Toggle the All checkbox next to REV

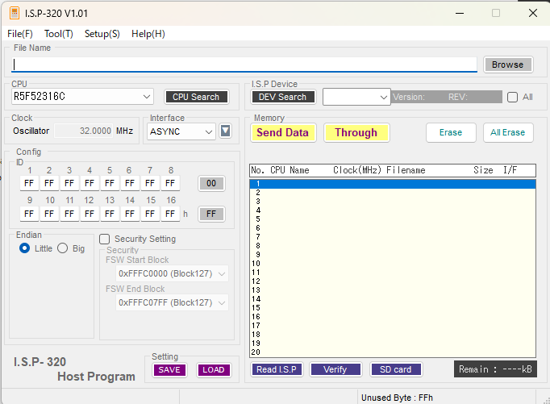pyautogui.click(x=512, y=97)
